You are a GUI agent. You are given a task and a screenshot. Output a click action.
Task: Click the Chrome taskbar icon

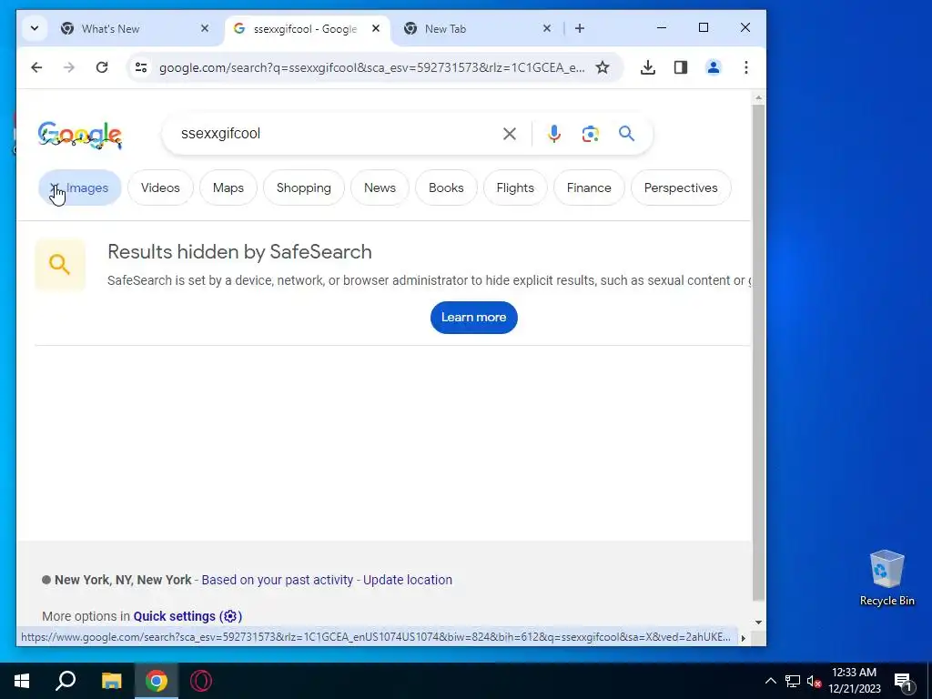click(157, 681)
